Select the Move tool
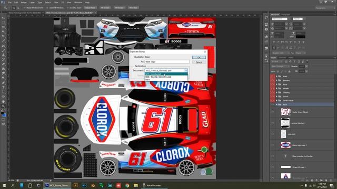 (x=3, y=18)
